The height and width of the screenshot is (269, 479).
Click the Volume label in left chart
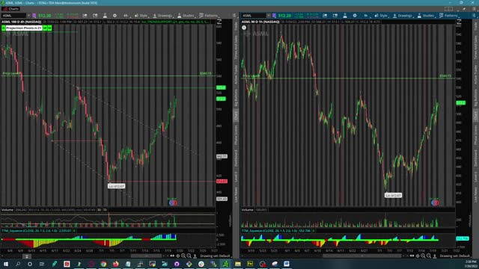(x=7, y=210)
